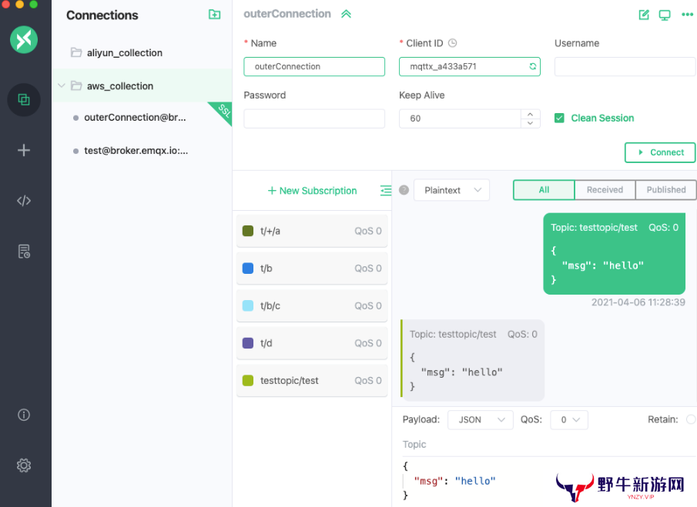Click the new collection folder icon

tap(214, 15)
